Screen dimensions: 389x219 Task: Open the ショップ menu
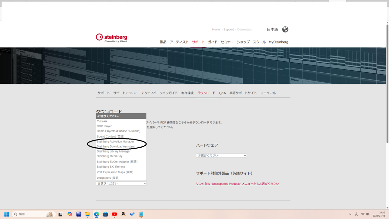pos(243,42)
